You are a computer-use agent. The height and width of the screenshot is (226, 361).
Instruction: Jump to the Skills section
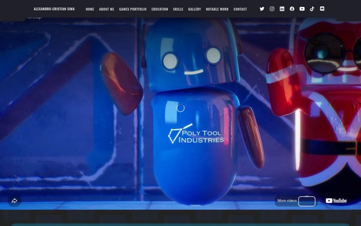click(178, 9)
